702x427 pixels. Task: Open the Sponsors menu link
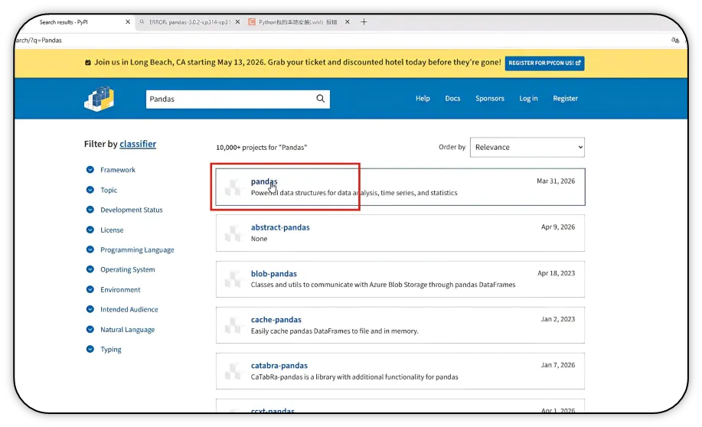tap(490, 99)
